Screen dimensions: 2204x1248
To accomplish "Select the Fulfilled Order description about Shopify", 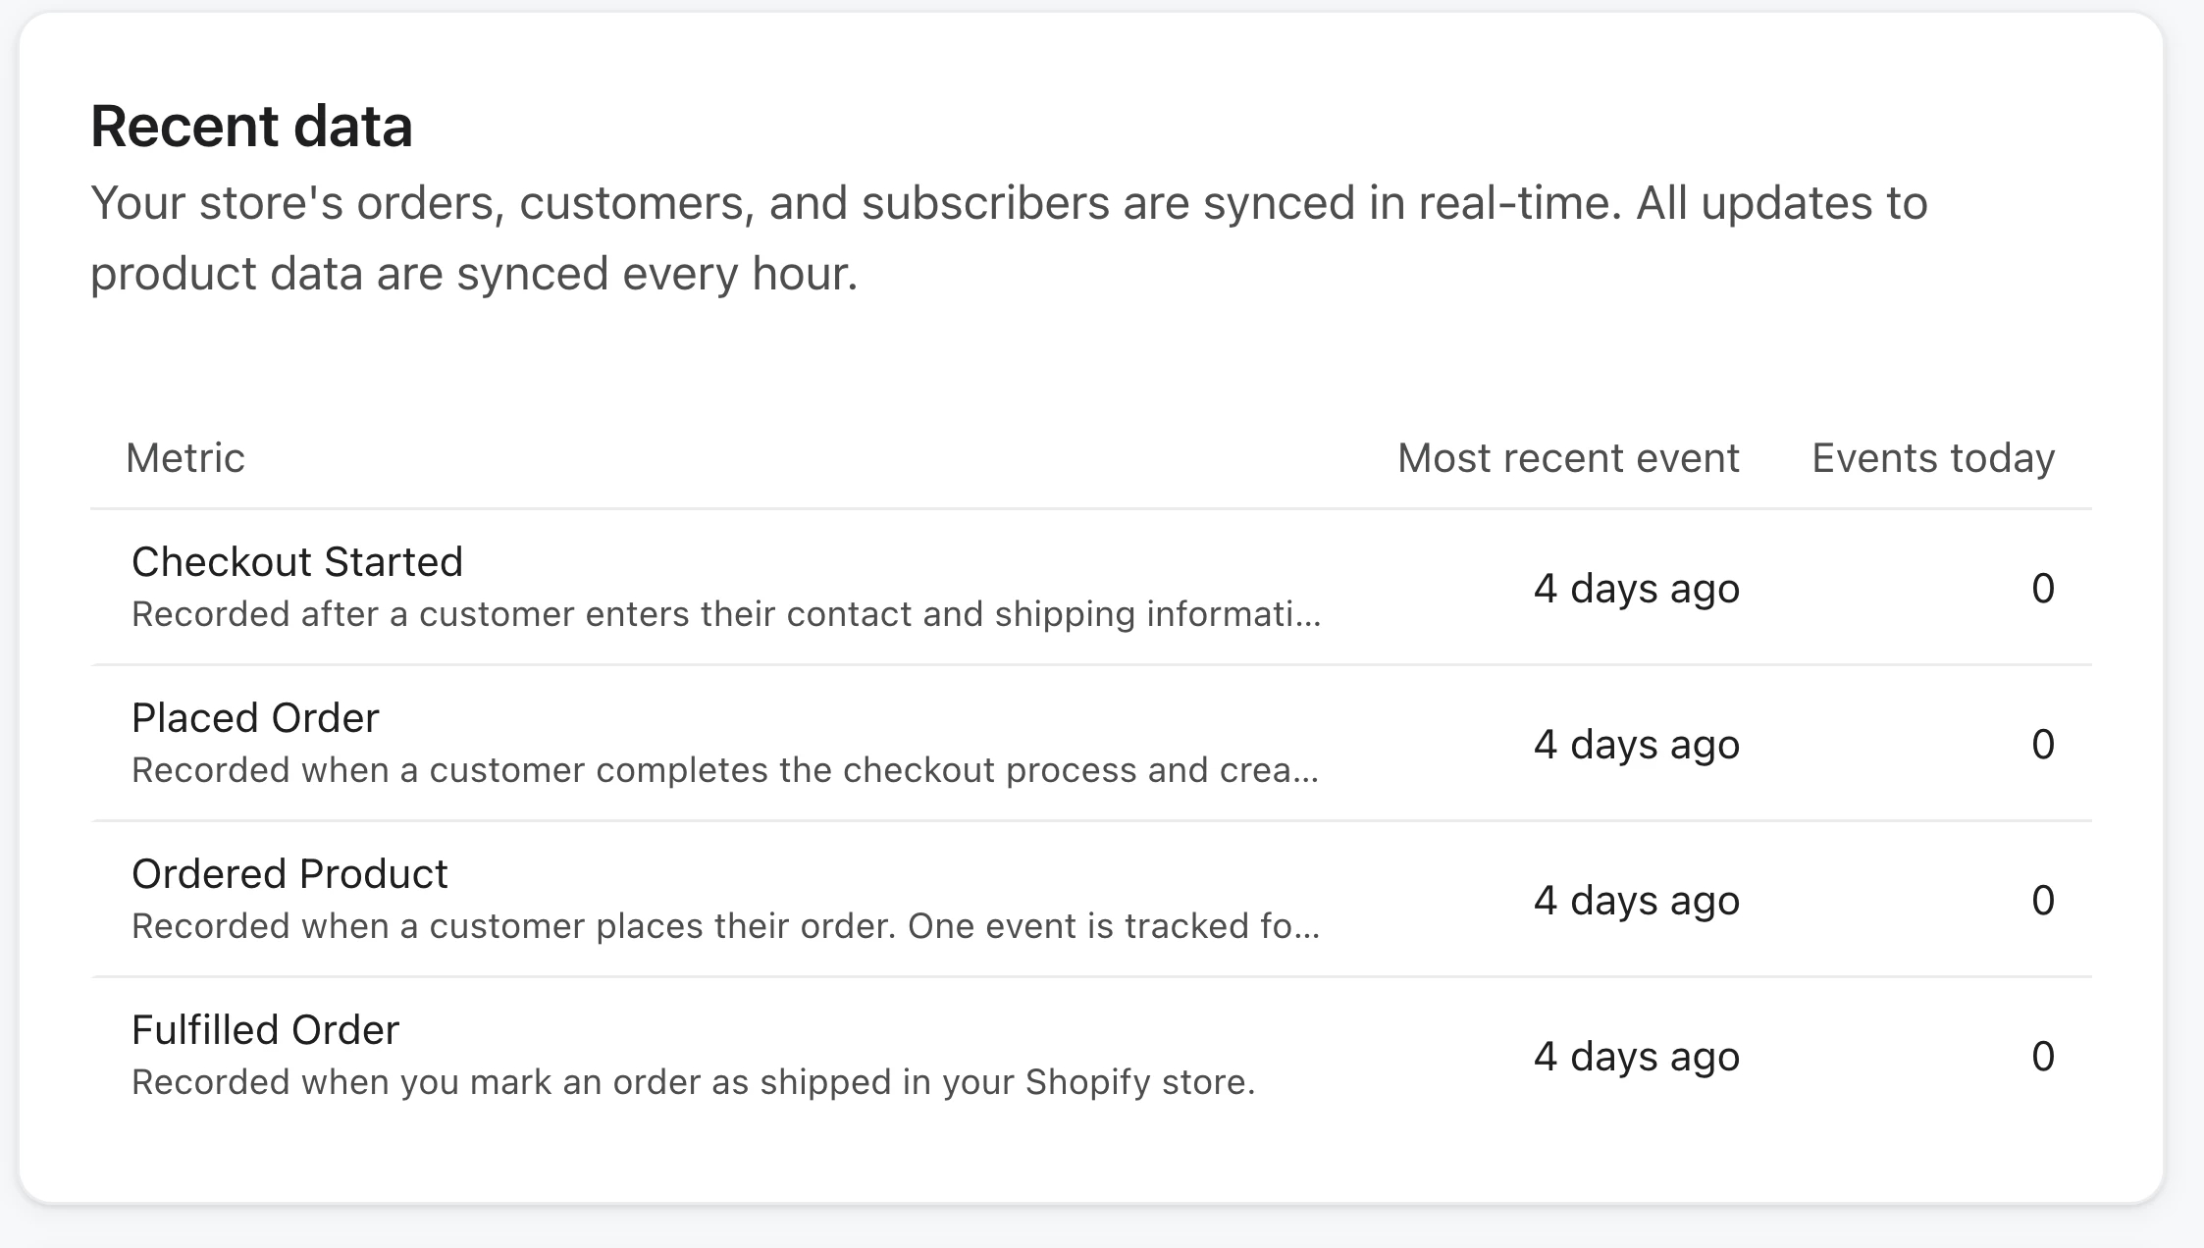I will pyautogui.click(x=694, y=1082).
